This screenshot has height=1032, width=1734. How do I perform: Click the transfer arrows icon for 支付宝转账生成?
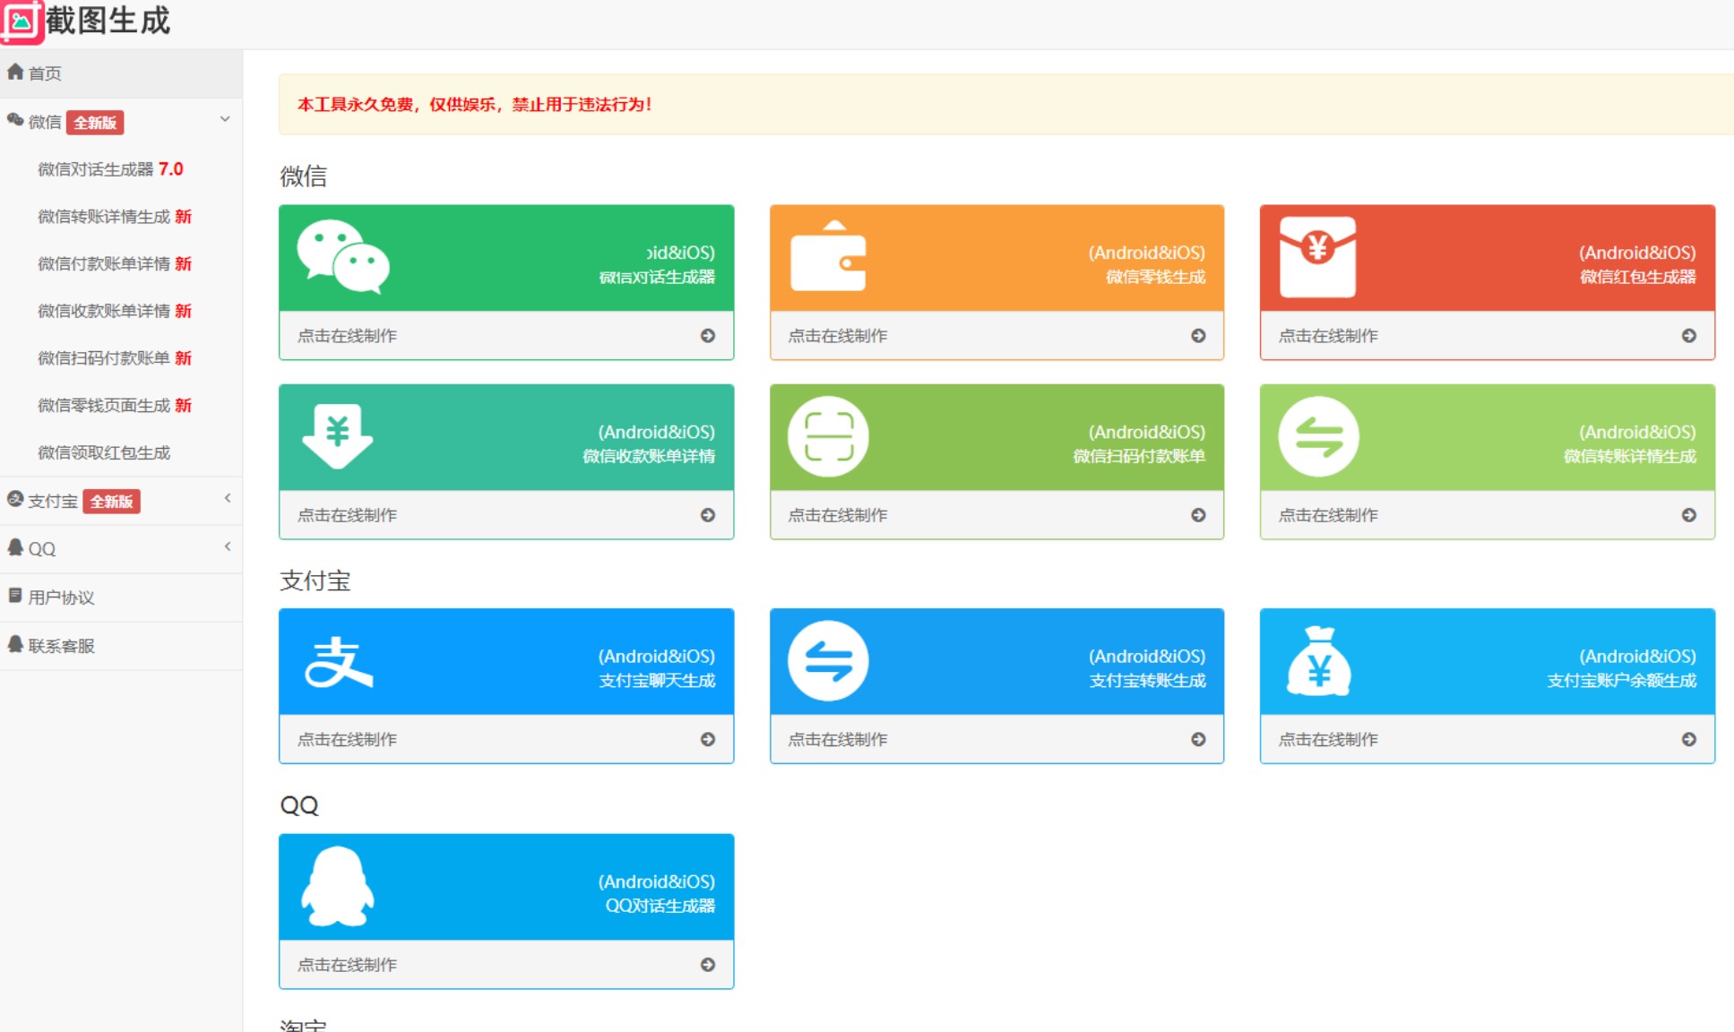828,662
